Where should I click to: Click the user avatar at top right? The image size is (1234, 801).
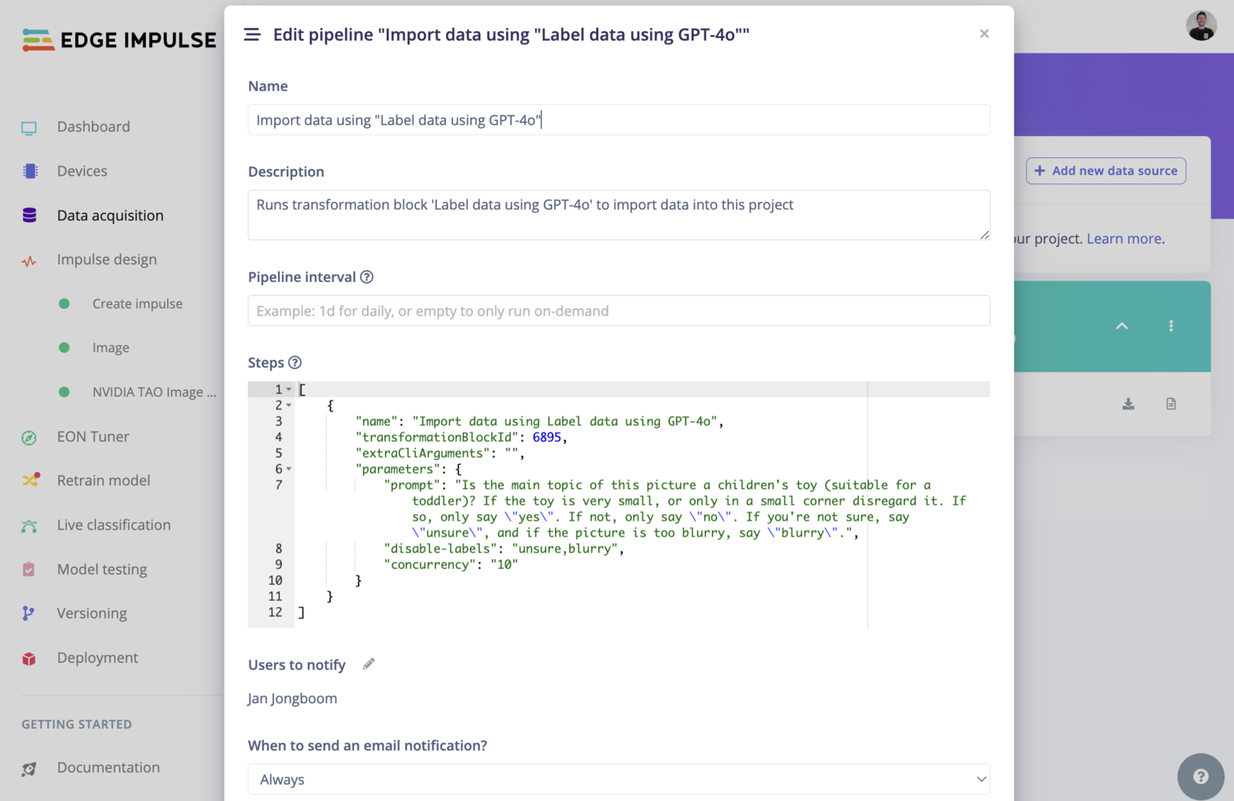(x=1200, y=26)
